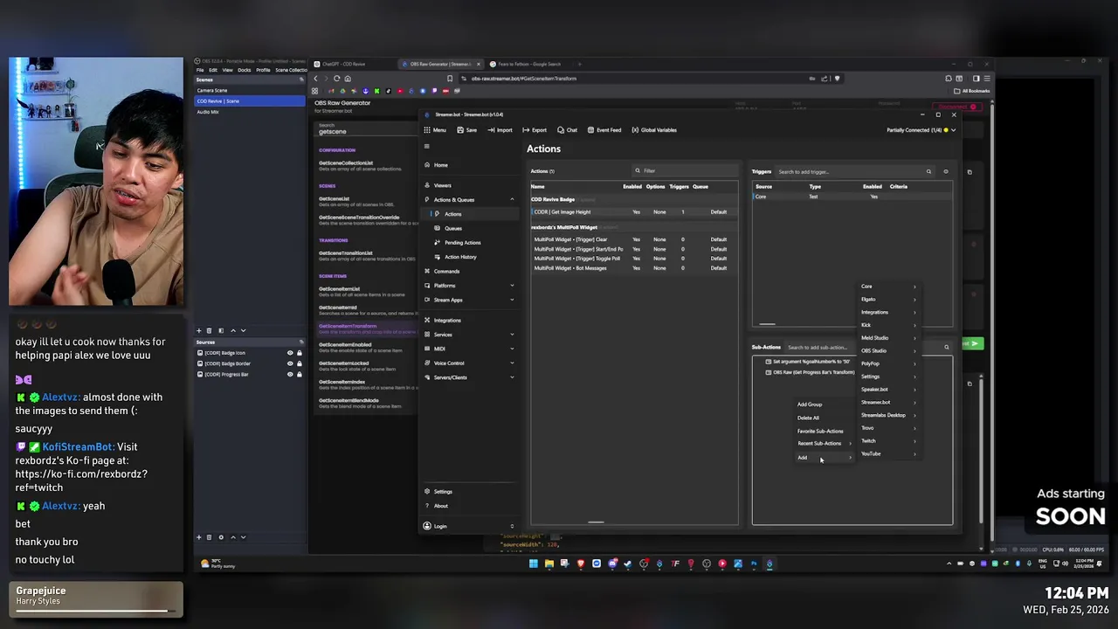Choose Delete All from the context menu
This screenshot has width=1118, height=629.
pyautogui.click(x=808, y=418)
